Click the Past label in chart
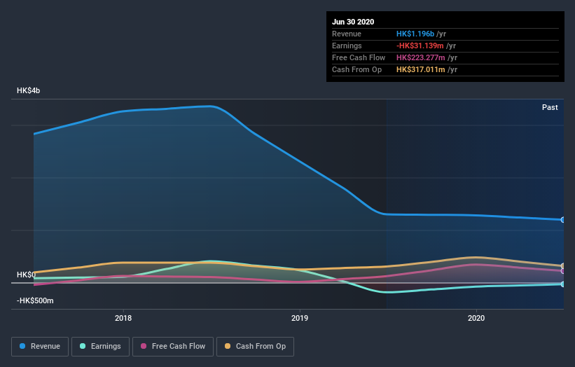575x367 pixels. click(x=550, y=107)
